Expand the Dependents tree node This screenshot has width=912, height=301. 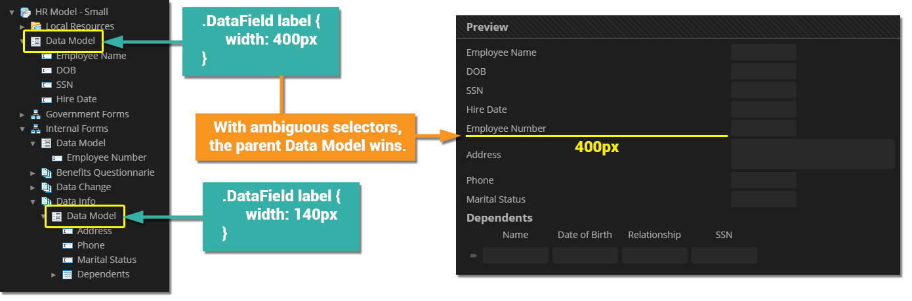click(54, 274)
